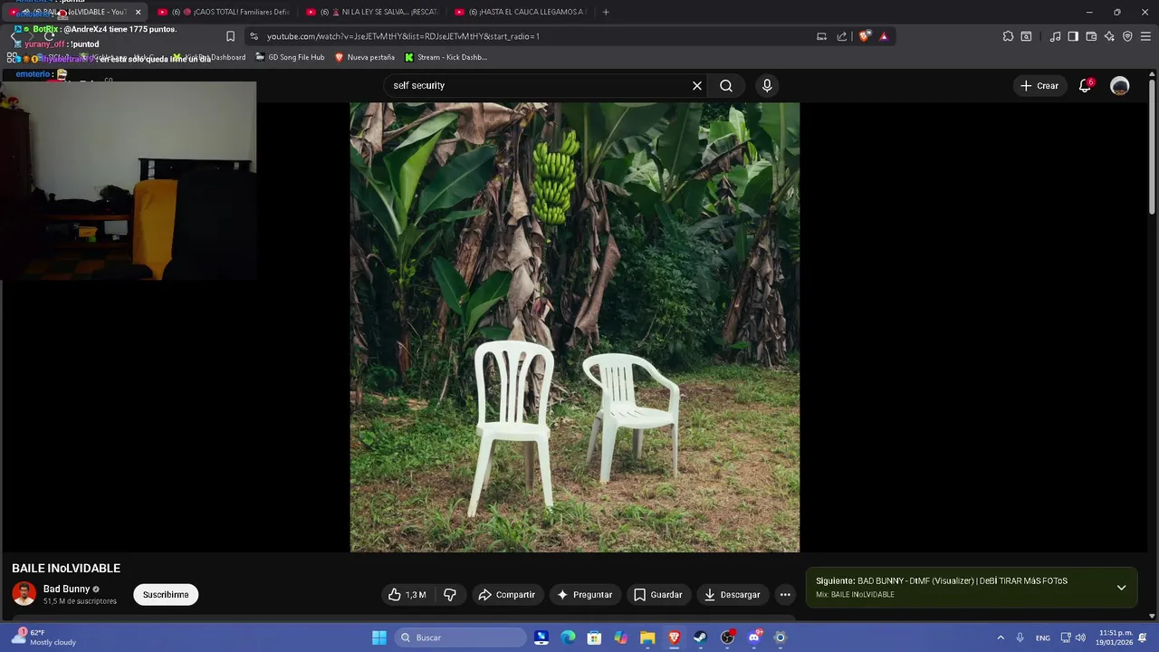1159x652 pixels.
Task: Open the Stream - Kick Dashb... bookmark
Action: coord(446,57)
